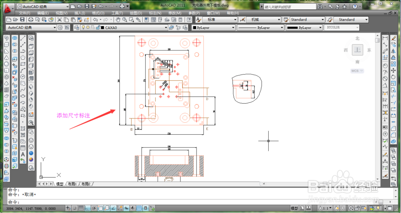Screen dimensions: 401x213
Task: Open the 窗口(W) menu
Action: [x=213, y=13]
